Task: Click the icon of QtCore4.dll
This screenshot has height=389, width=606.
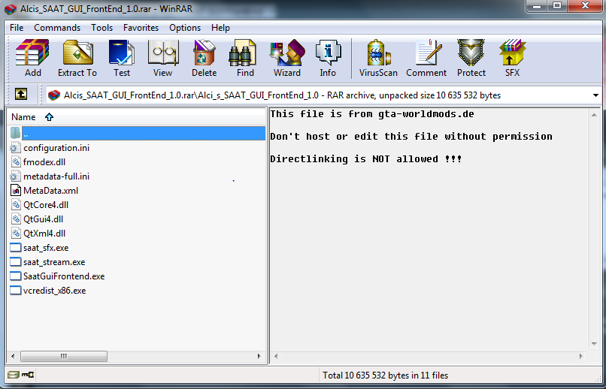Action: pyautogui.click(x=16, y=205)
